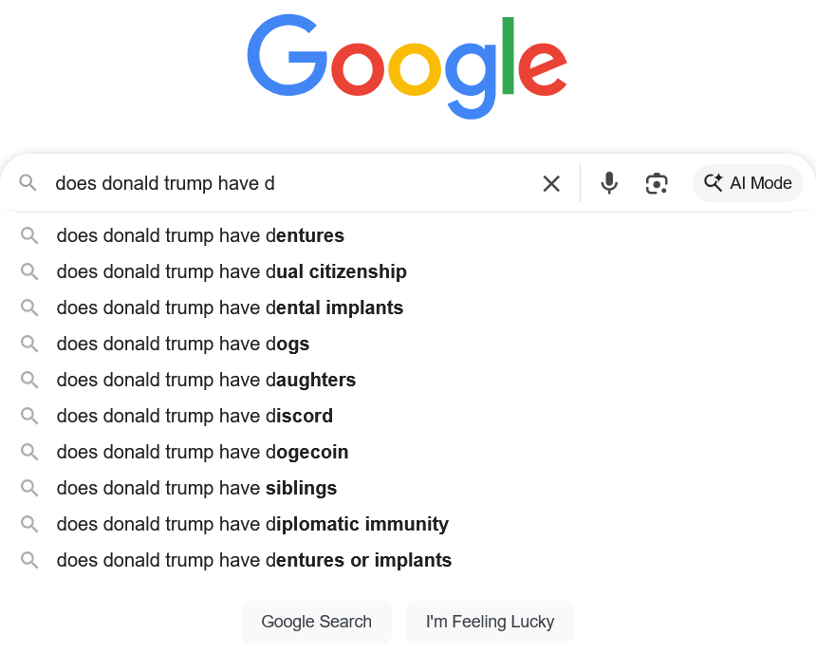The height and width of the screenshot is (653, 816).
Task: Open AI Mode
Action: (748, 183)
